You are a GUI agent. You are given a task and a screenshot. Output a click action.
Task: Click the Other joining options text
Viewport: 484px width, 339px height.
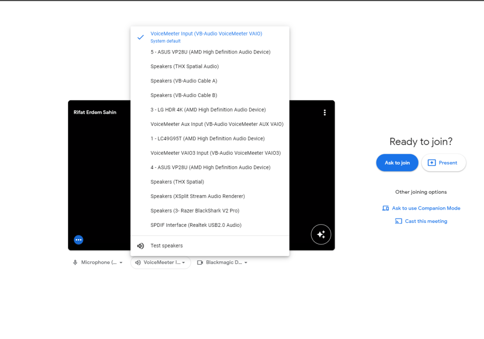click(421, 192)
